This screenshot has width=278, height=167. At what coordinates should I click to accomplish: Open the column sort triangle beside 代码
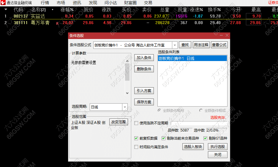(x=6, y=9)
